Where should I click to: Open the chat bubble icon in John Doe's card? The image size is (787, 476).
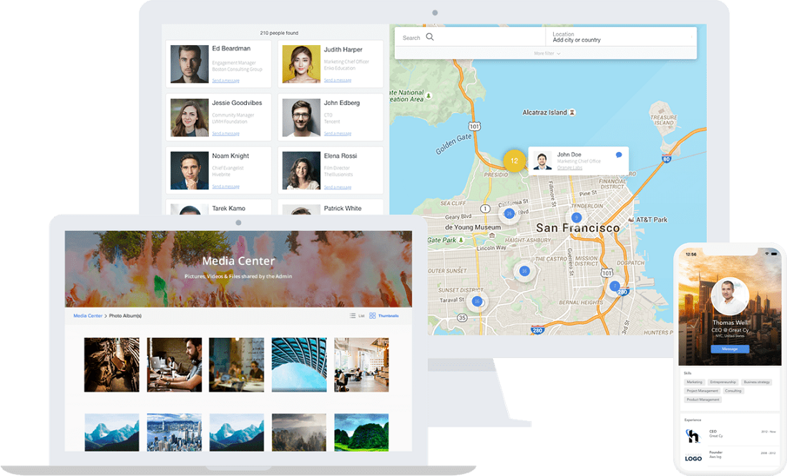(x=619, y=155)
